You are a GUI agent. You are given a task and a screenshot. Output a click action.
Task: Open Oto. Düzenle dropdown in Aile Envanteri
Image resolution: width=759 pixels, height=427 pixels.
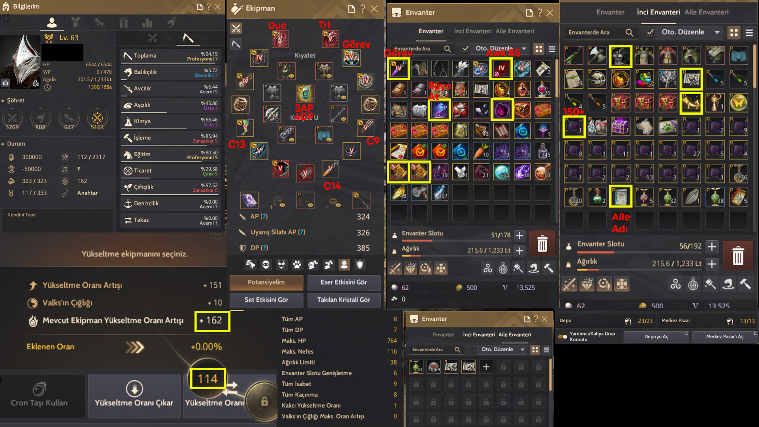pyautogui.click(x=523, y=350)
